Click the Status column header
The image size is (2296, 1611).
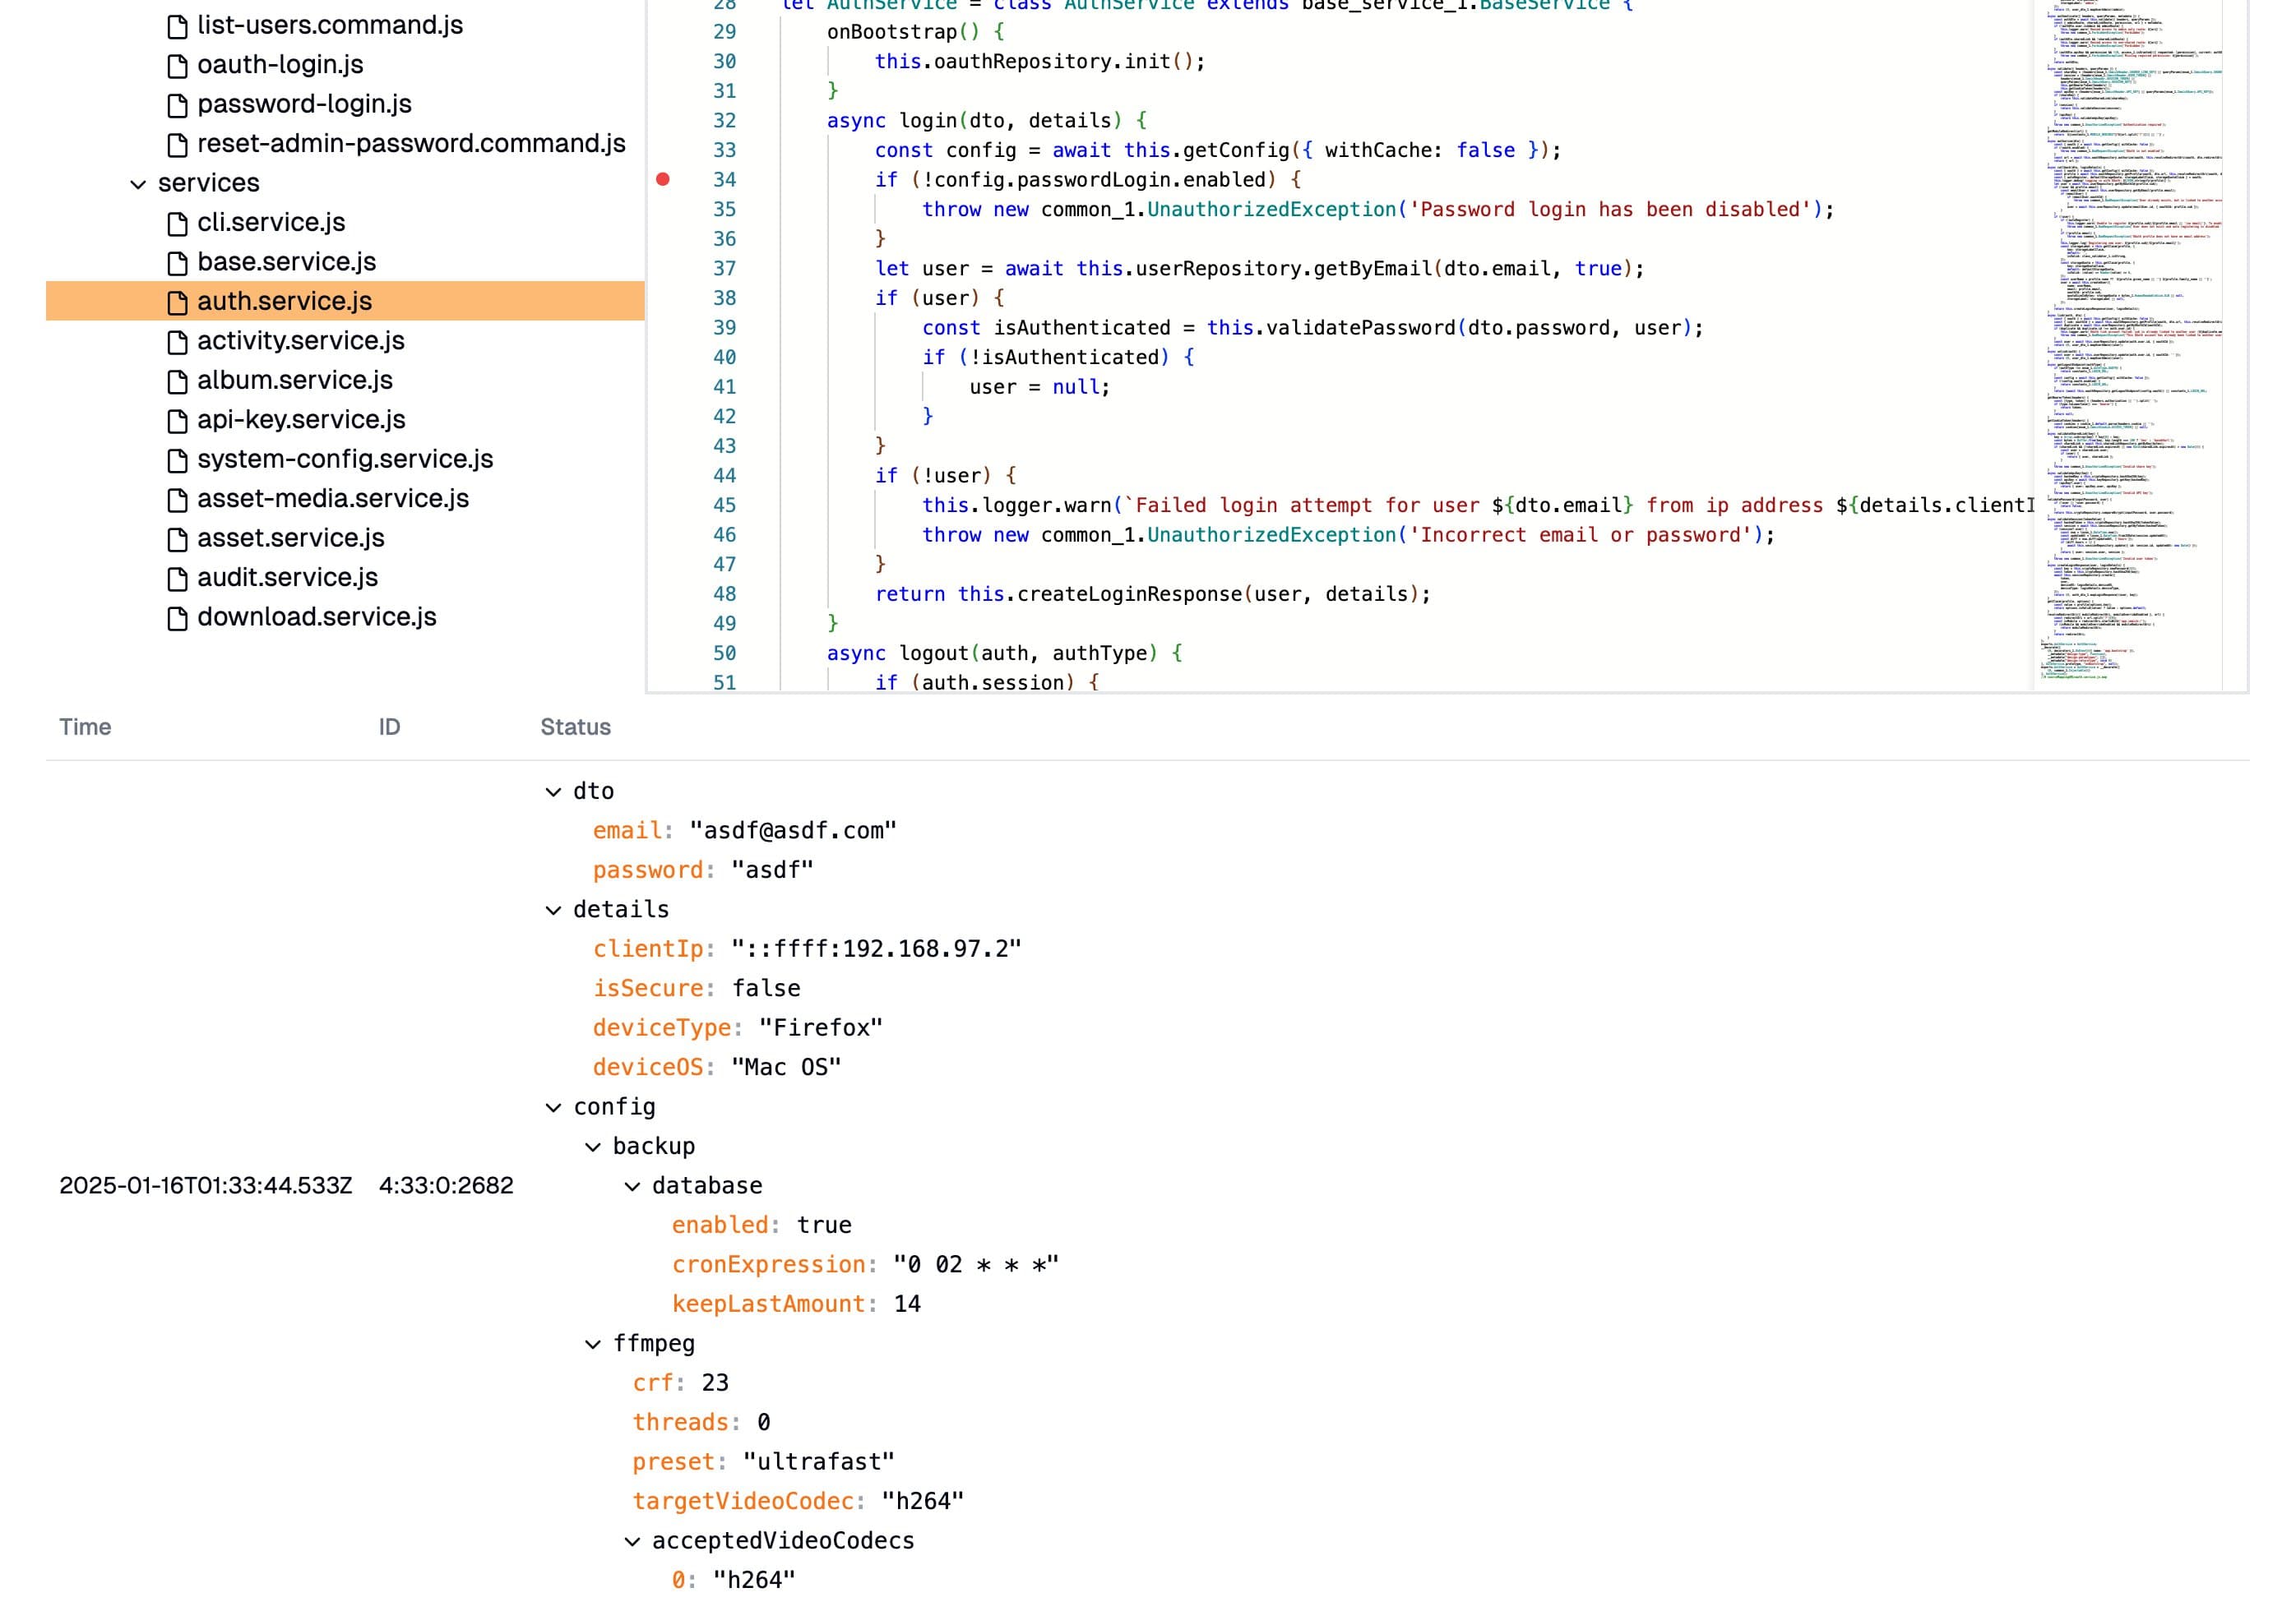click(x=575, y=727)
